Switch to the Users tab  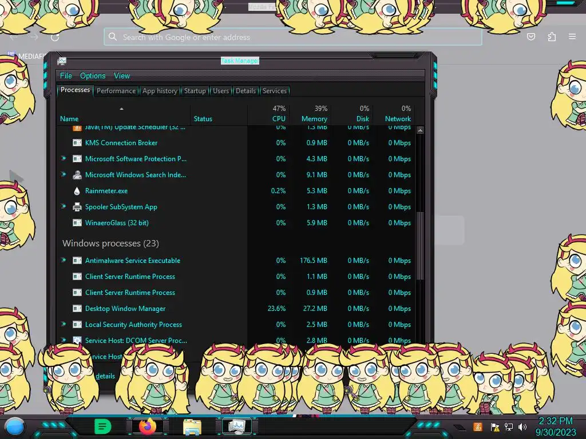tap(221, 91)
